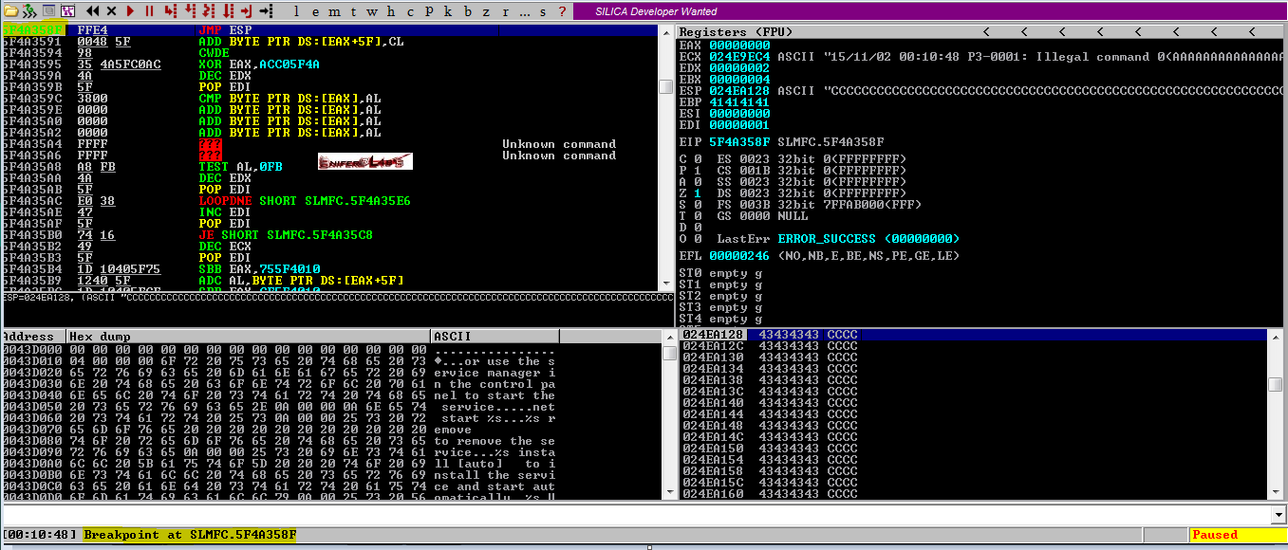
Task: Open Handles window via 'h' button
Action: (x=391, y=11)
